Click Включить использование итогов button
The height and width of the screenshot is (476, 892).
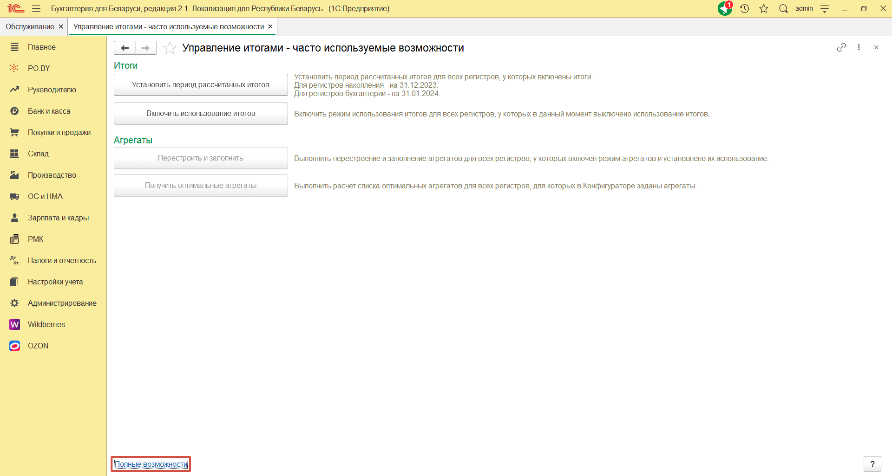(201, 114)
